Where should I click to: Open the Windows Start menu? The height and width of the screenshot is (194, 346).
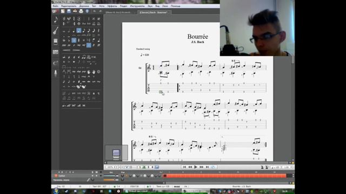click(56, 191)
